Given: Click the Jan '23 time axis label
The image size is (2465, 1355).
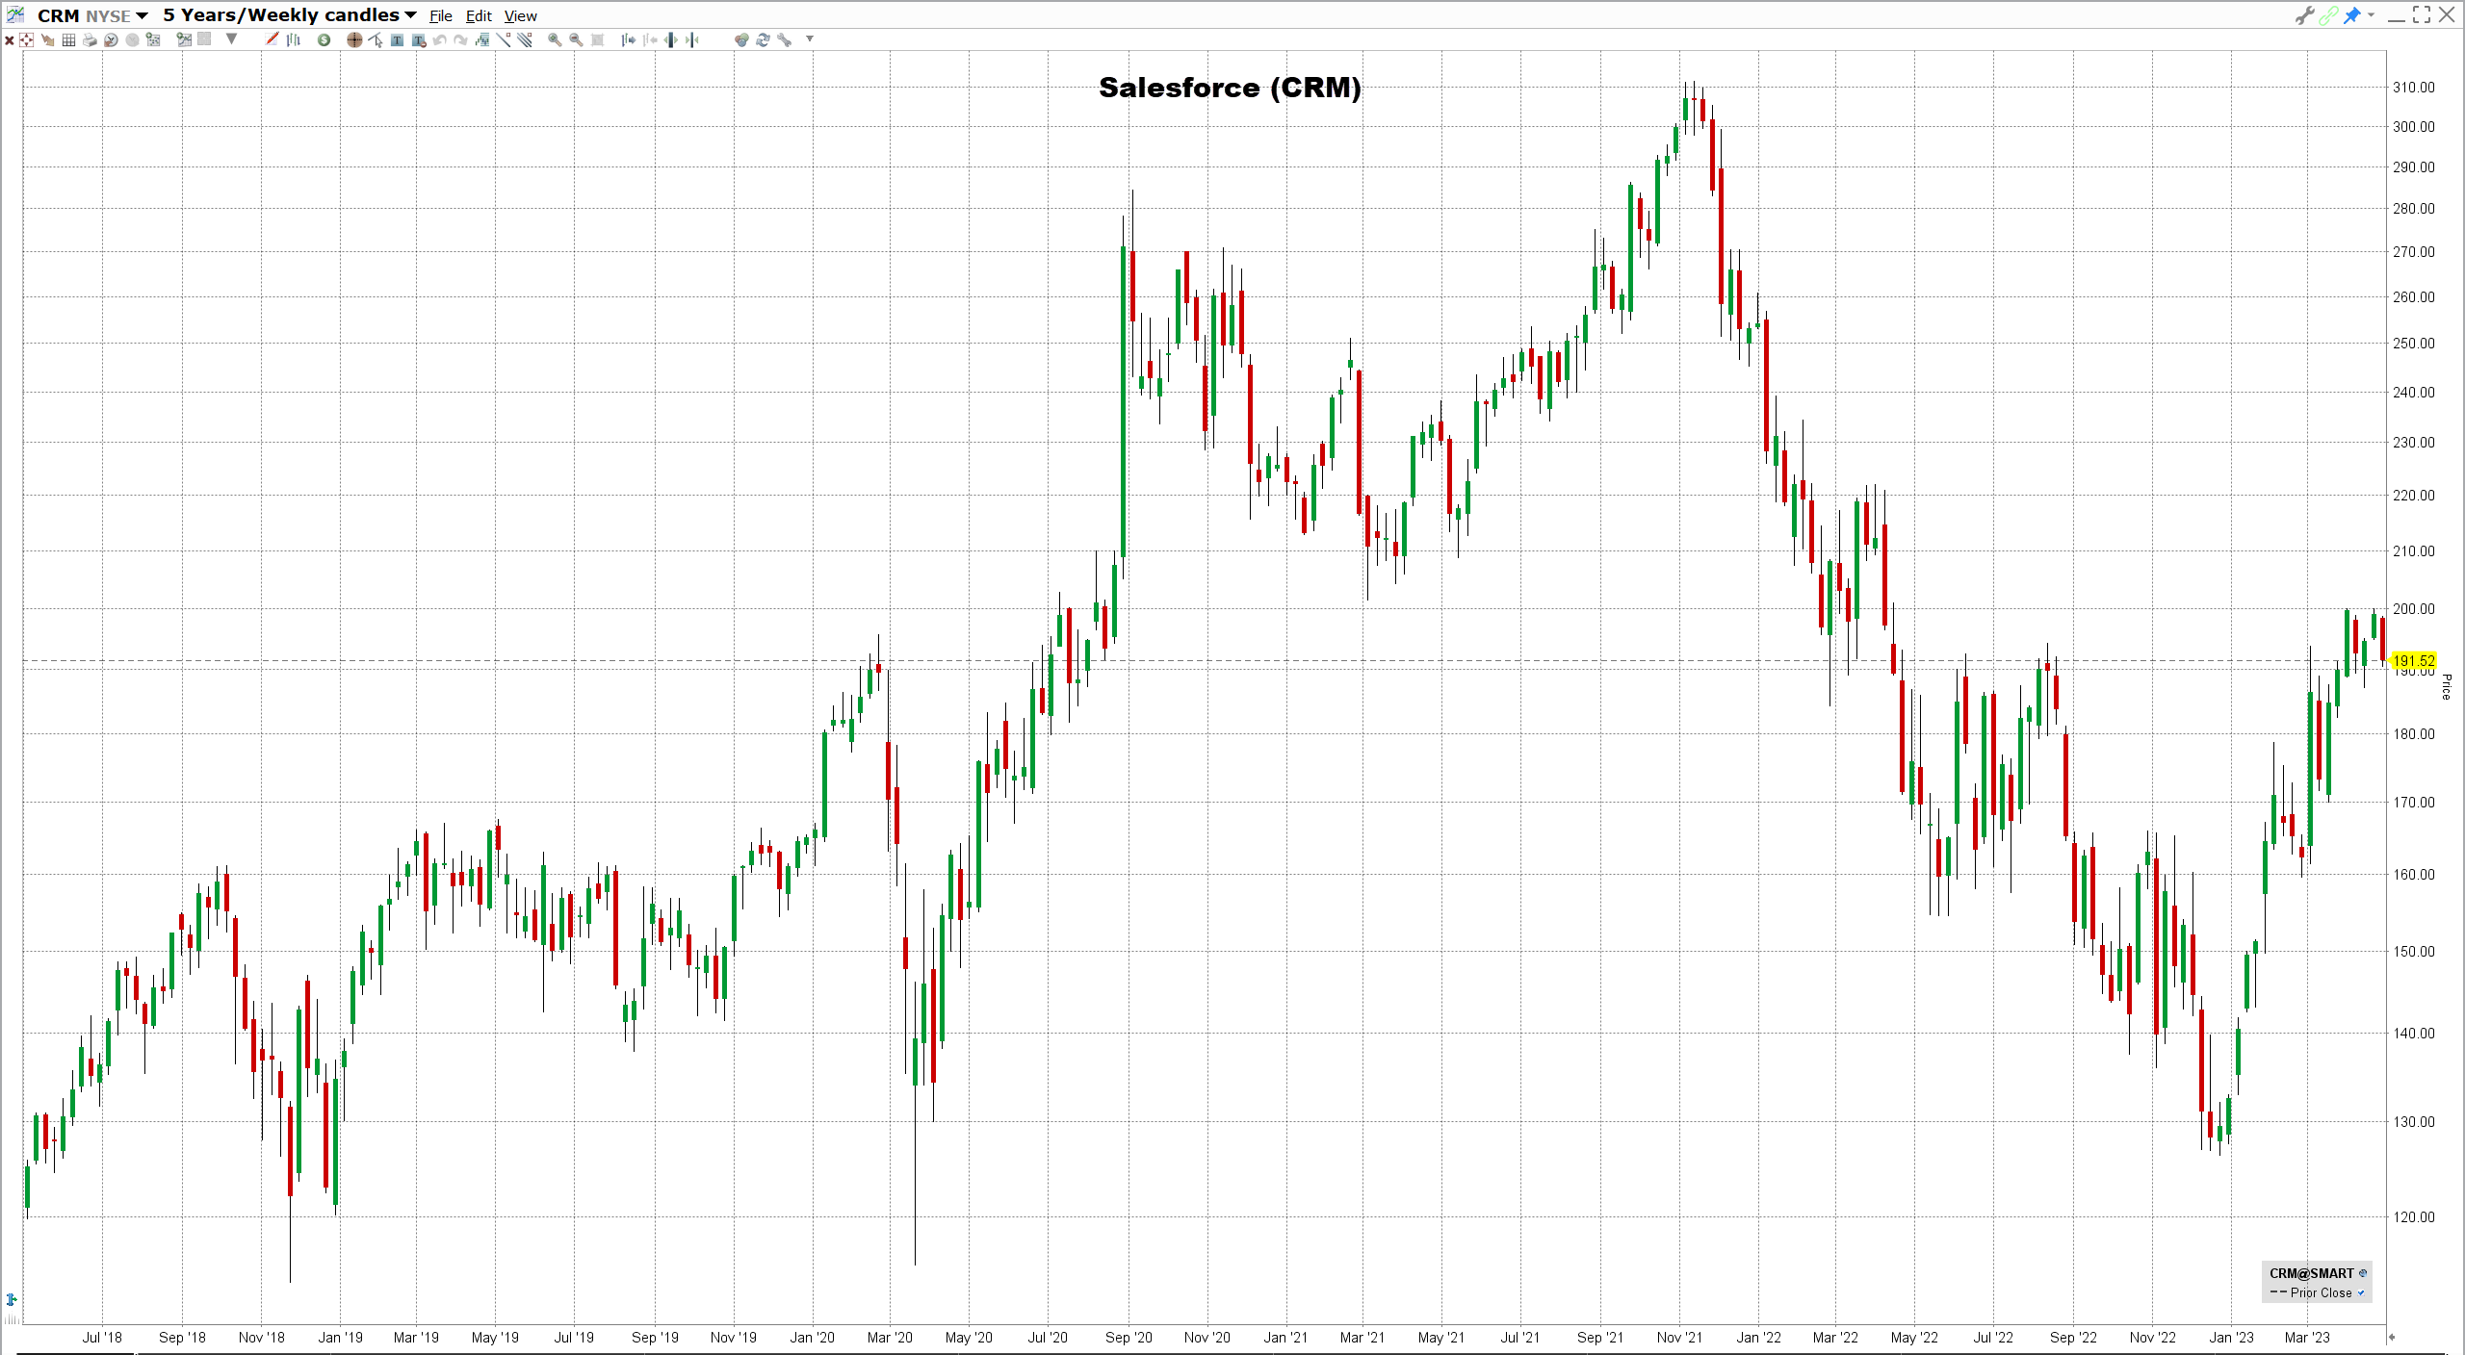Looking at the screenshot, I should (2231, 1338).
